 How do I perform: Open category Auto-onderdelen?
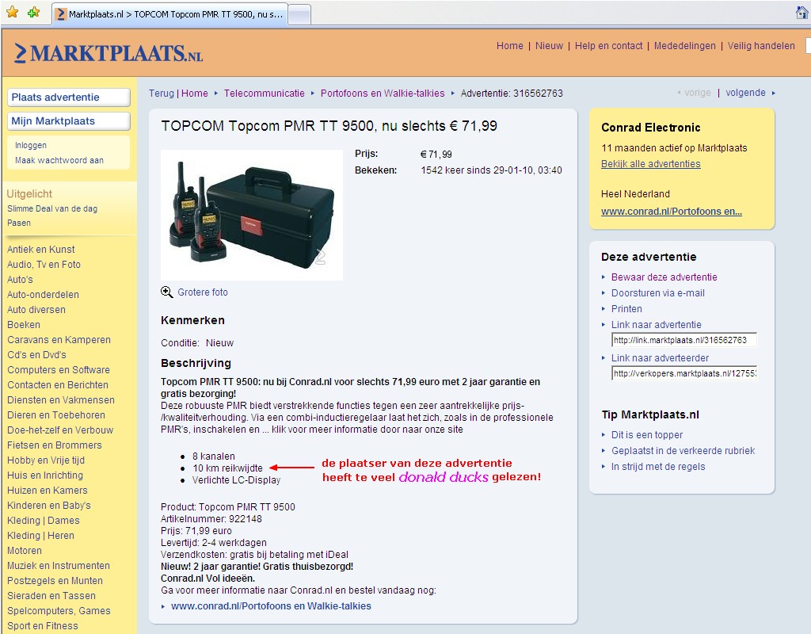tap(43, 295)
